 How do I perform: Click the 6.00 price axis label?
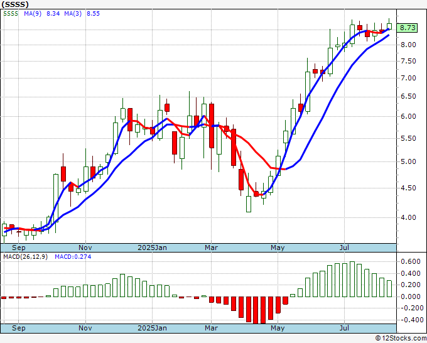[408, 116]
